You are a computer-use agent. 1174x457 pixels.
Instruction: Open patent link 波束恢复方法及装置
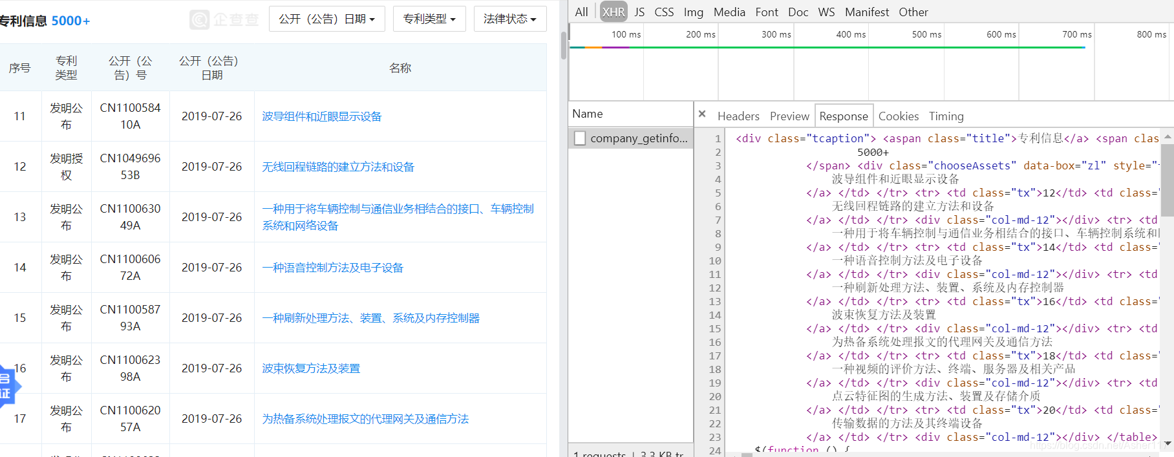point(311,368)
